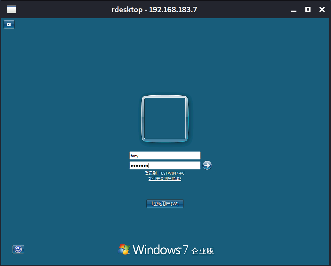The image size is (331, 266).
Task: Click the 登录到: TESTWIN7-PC label
Action: click(x=165, y=173)
